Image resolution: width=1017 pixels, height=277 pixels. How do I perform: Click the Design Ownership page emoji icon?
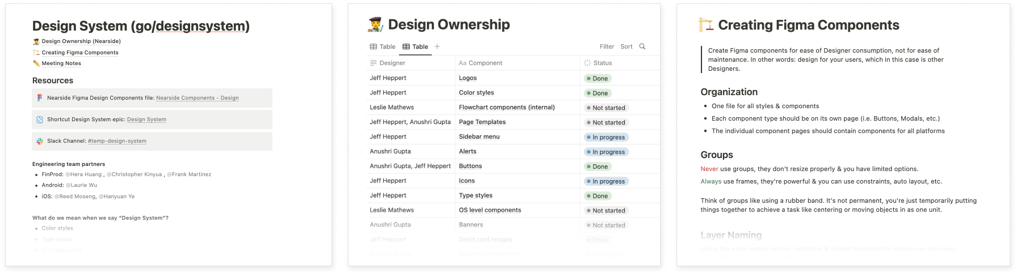click(x=375, y=24)
